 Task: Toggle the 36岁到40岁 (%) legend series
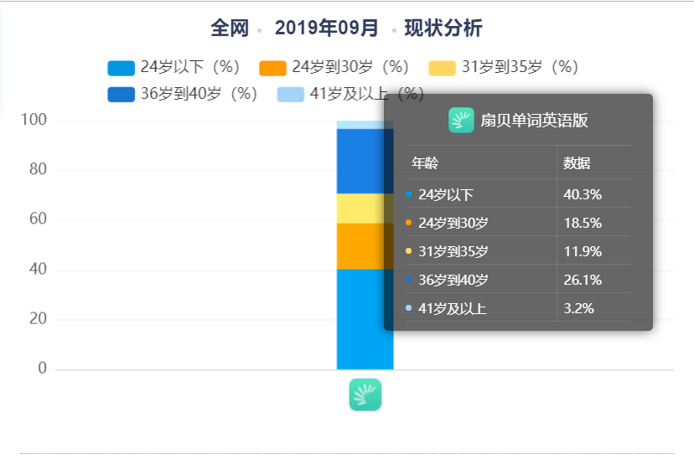point(183,94)
